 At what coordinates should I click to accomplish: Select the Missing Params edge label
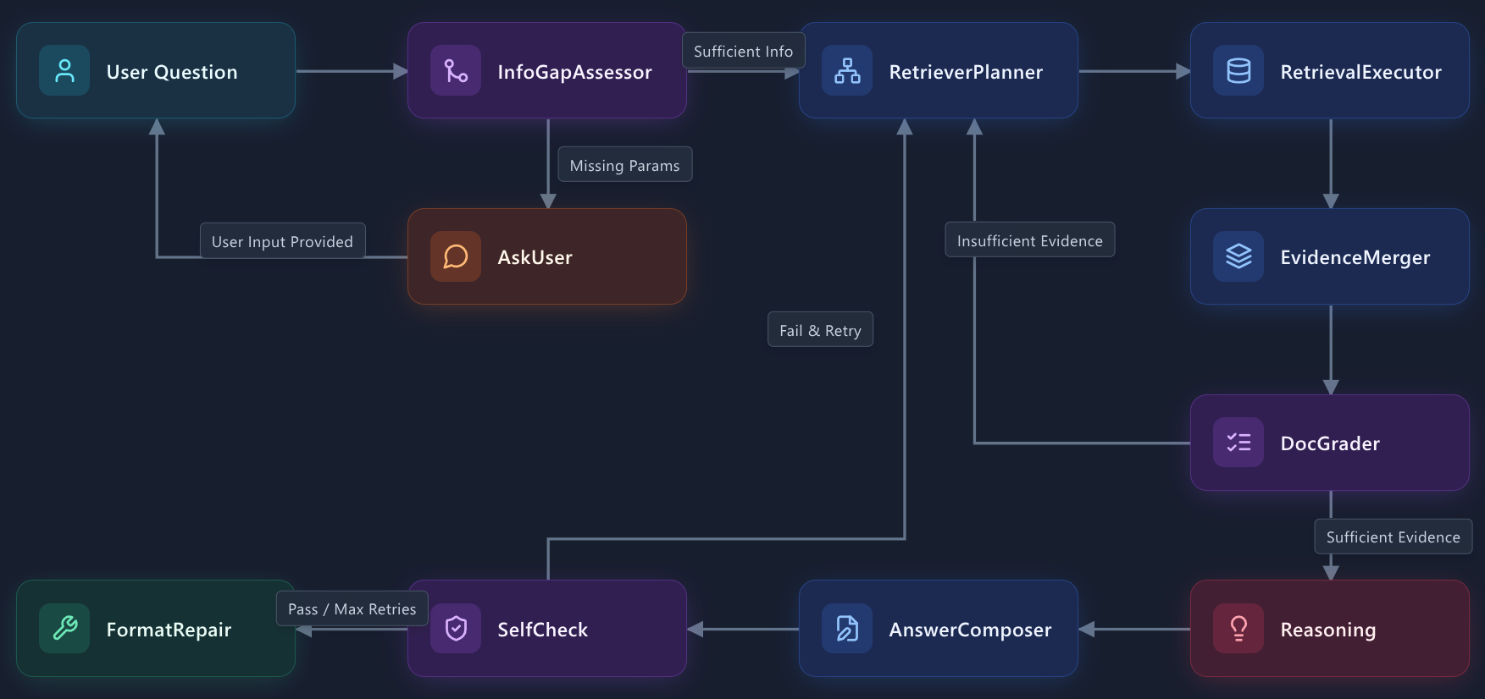coord(624,165)
